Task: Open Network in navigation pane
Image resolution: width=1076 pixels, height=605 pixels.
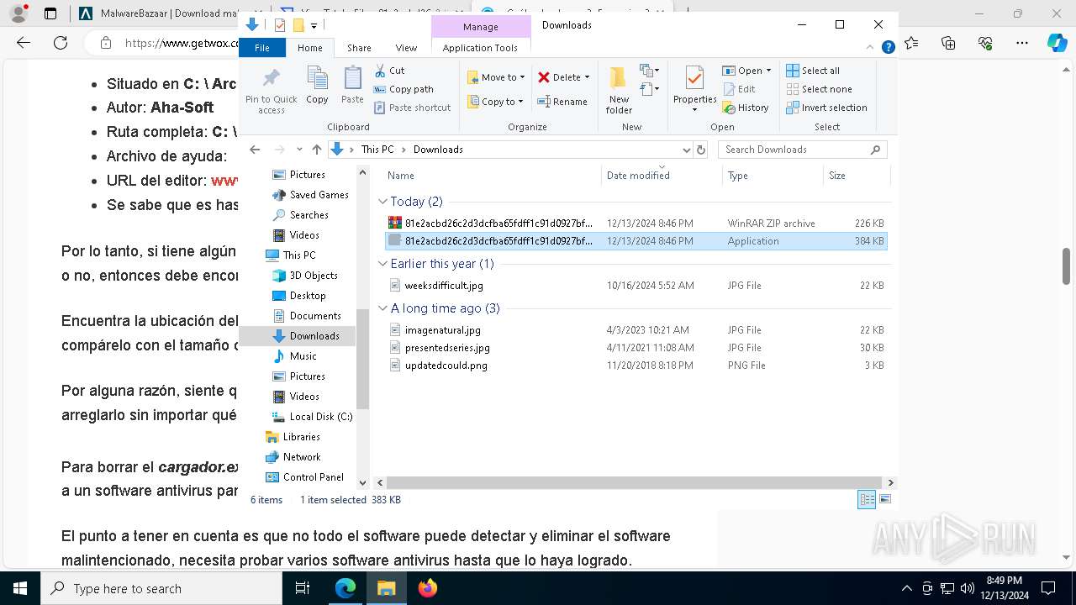Action: pos(302,457)
